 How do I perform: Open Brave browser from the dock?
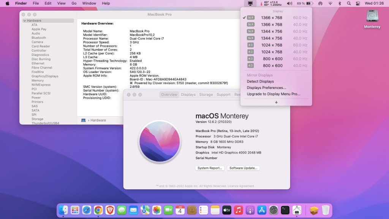point(110,210)
